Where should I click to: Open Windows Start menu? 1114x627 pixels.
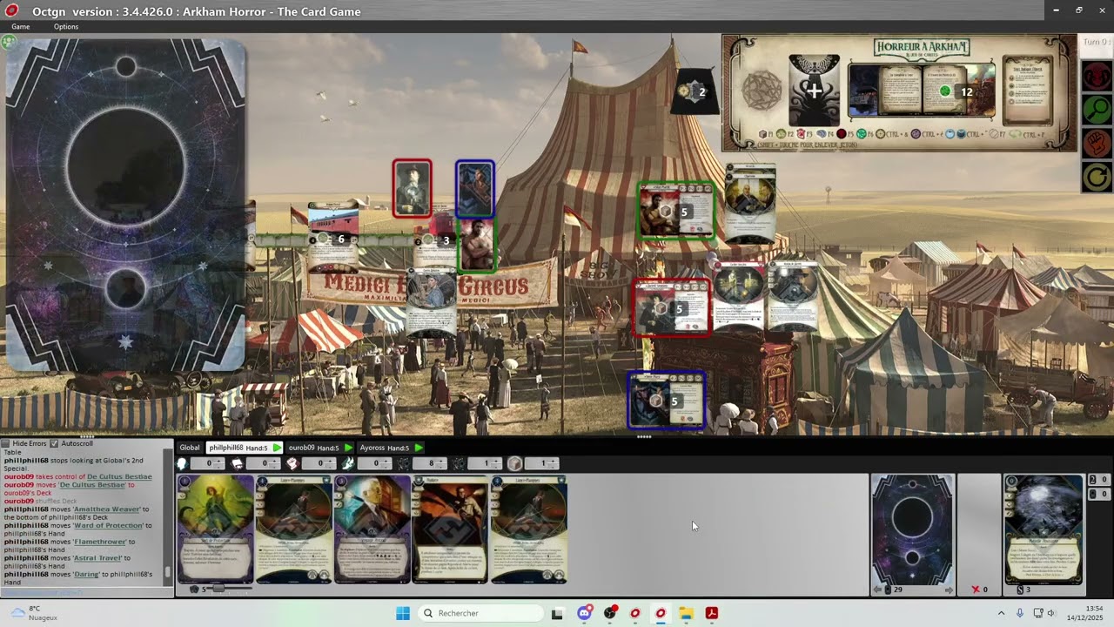point(402,613)
